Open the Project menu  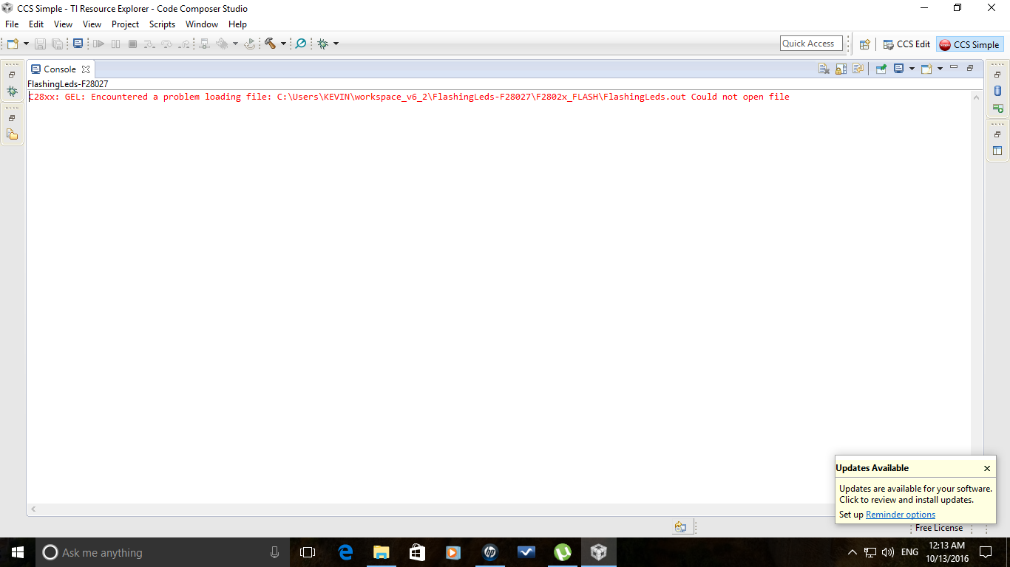coord(126,24)
